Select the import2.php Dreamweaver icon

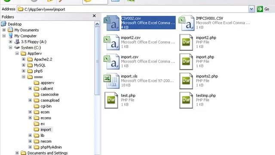click(186, 42)
